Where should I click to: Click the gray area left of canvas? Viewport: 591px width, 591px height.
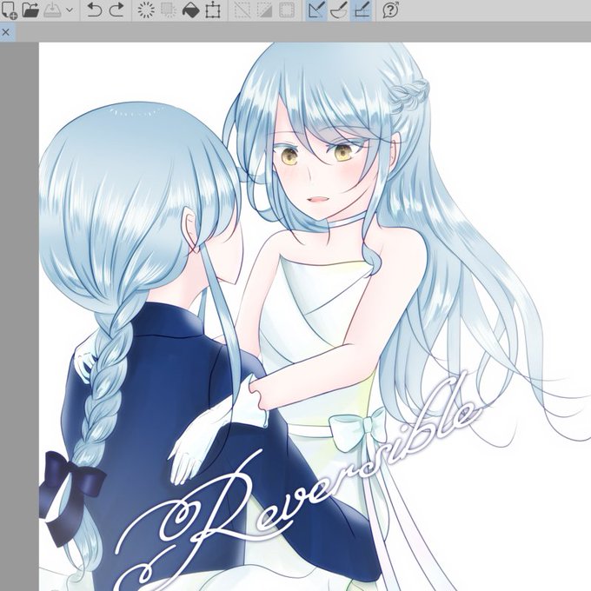click(x=20, y=316)
